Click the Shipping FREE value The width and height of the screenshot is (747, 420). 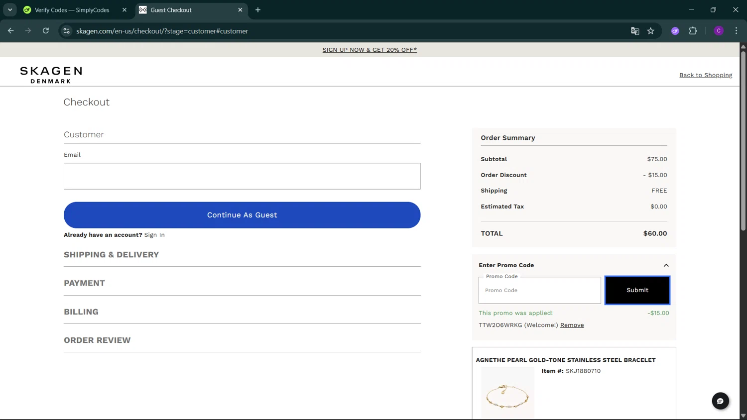659,191
